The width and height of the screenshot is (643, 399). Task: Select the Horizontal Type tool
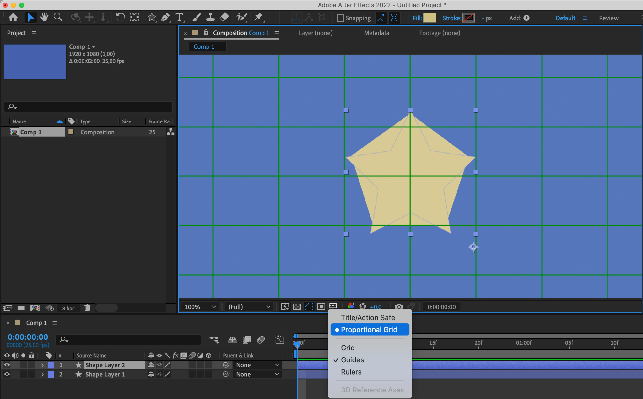(x=179, y=17)
